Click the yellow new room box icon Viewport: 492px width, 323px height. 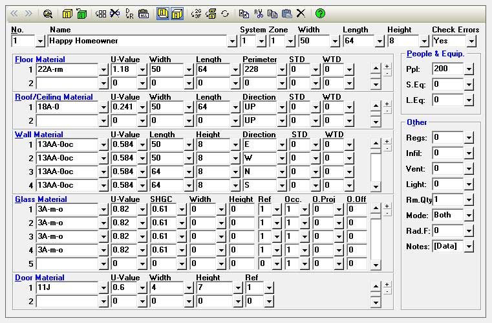[x=67, y=14]
